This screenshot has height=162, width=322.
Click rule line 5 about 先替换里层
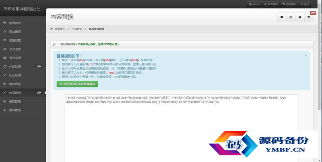pyautogui.click(x=99, y=77)
